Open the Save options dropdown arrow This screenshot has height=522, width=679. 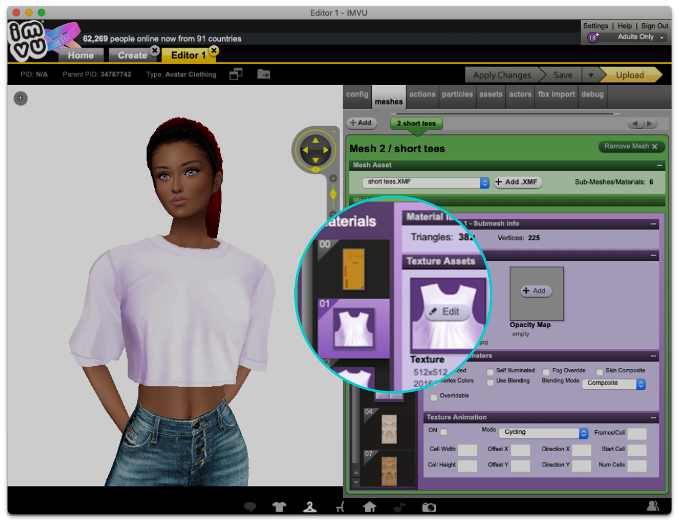590,75
